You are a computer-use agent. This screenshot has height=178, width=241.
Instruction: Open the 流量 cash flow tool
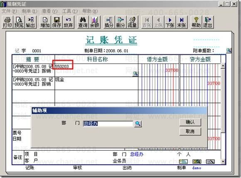(132, 22)
